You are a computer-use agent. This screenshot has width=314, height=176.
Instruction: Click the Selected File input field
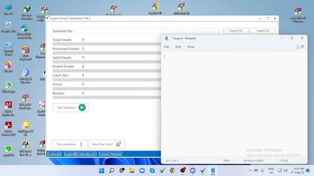click(x=147, y=31)
